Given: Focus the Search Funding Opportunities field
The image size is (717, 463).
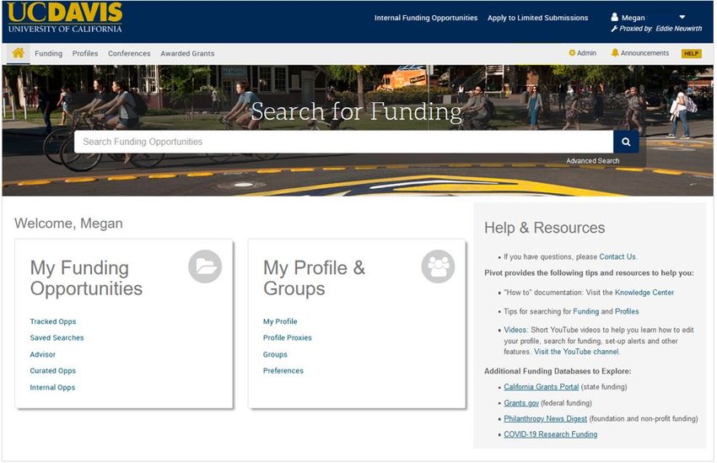Looking at the screenshot, I should 344,143.
